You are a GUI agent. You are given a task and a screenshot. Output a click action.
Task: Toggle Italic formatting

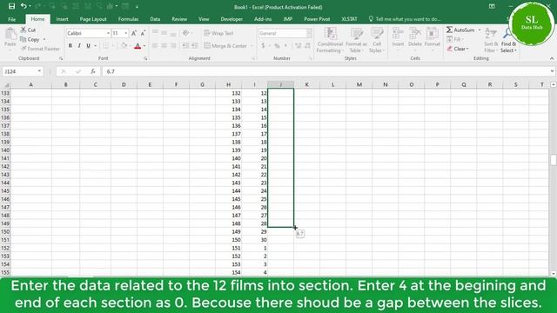(x=79, y=46)
